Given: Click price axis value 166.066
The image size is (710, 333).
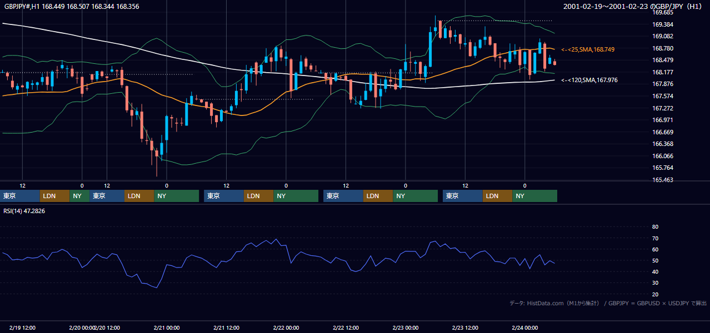Looking at the screenshot, I should click(x=662, y=156).
